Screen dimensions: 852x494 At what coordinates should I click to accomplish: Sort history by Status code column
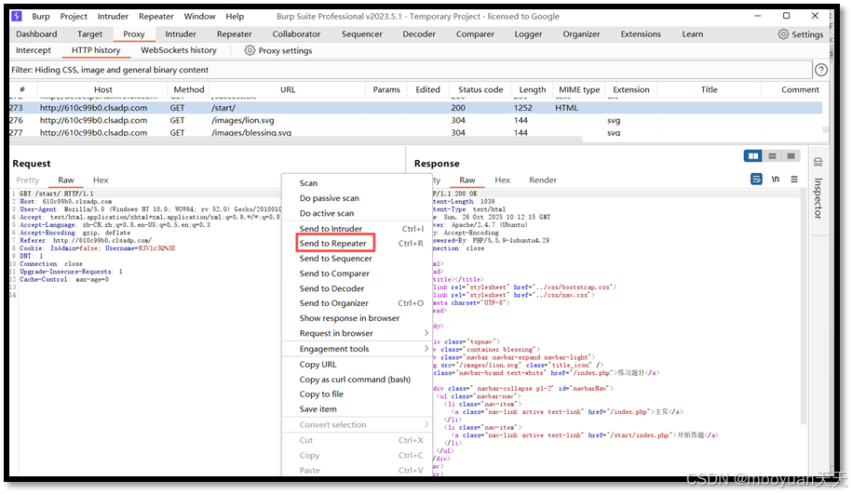(x=480, y=89)
